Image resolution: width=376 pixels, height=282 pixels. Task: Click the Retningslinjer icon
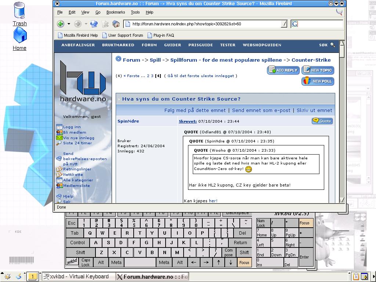tap(59, 169)
